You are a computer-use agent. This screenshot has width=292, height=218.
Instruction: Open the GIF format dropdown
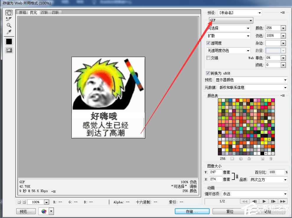click(x=251, y=20)
